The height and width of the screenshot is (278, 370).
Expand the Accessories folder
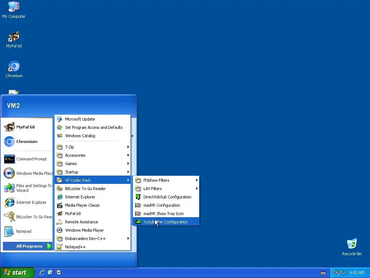[92, 155]
